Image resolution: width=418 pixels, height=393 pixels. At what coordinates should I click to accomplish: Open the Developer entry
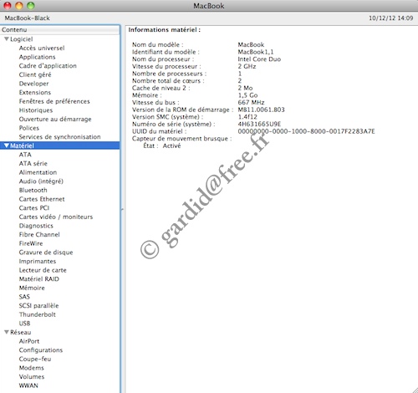coord(33,84)
